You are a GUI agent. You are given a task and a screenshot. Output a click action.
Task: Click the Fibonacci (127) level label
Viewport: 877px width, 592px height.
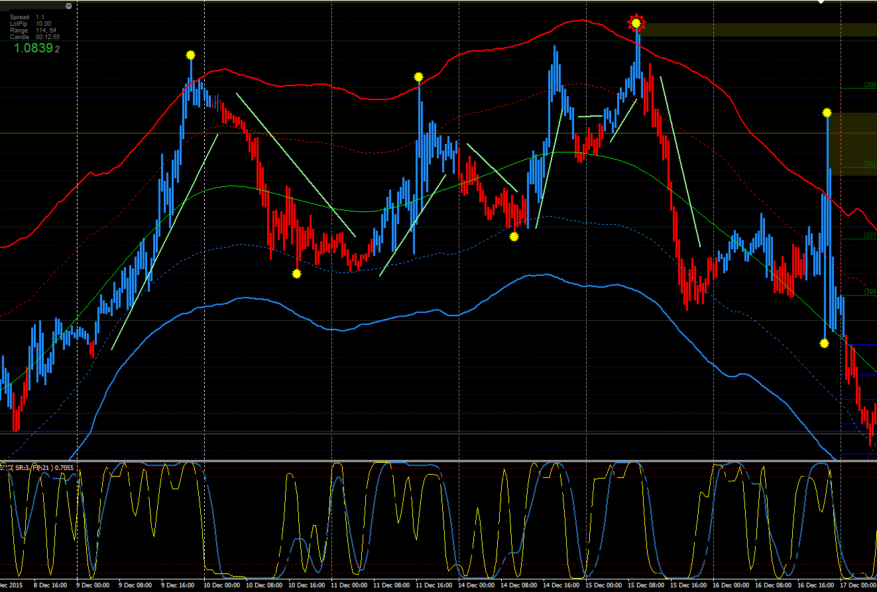(x=870, y=235)
